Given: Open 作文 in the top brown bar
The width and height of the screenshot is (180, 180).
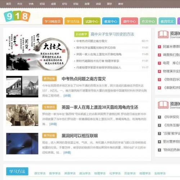Looking at the screenshot, I should pos(20,4).
